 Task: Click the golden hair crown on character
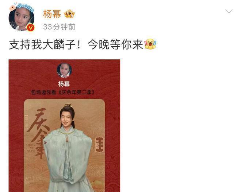(x=68, y=106)
